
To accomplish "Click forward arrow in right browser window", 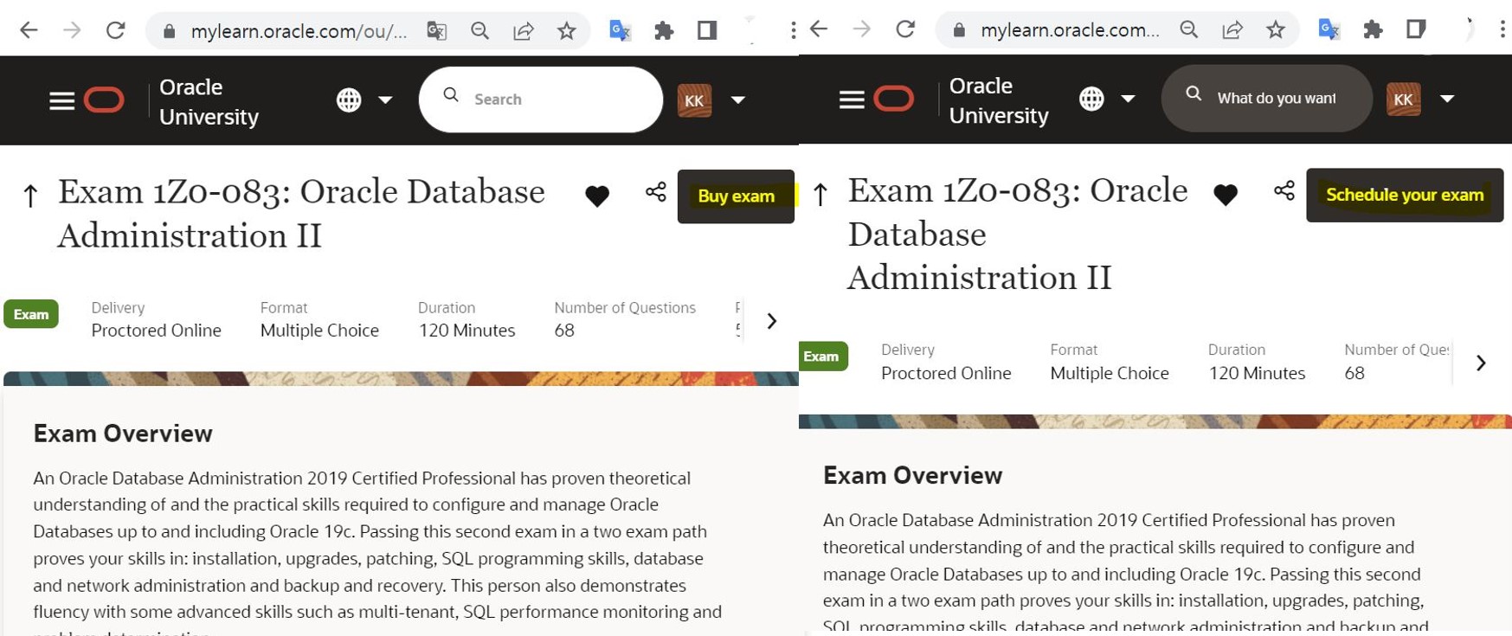I will click(x=862, y=29).
